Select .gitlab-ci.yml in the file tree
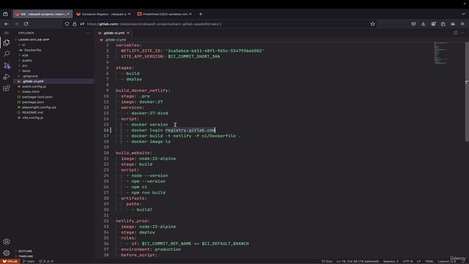469x264 pixels. click(x=32, y=81)
